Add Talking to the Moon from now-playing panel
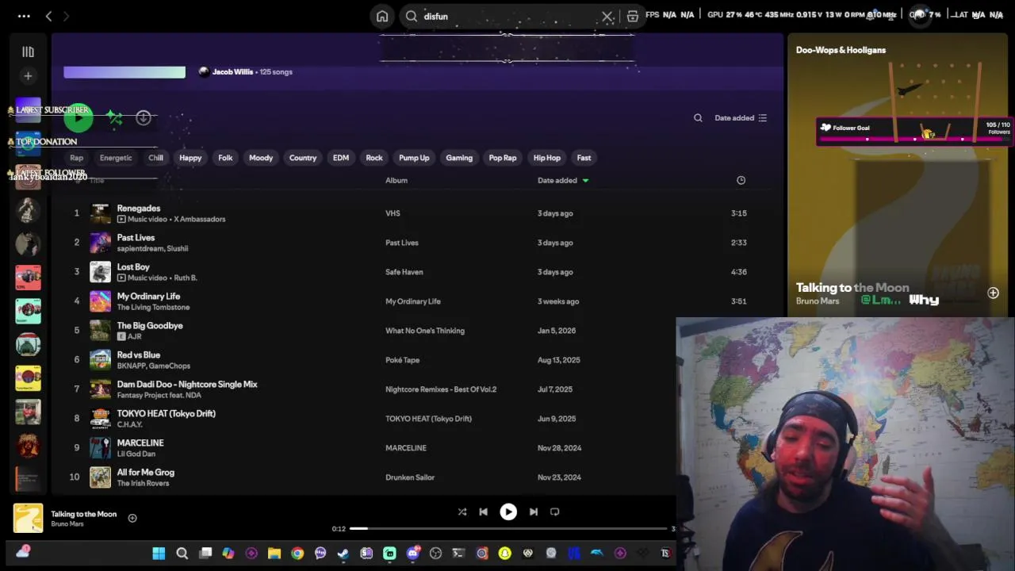This screenshot has height=571, width=1015. click(993, 293)
